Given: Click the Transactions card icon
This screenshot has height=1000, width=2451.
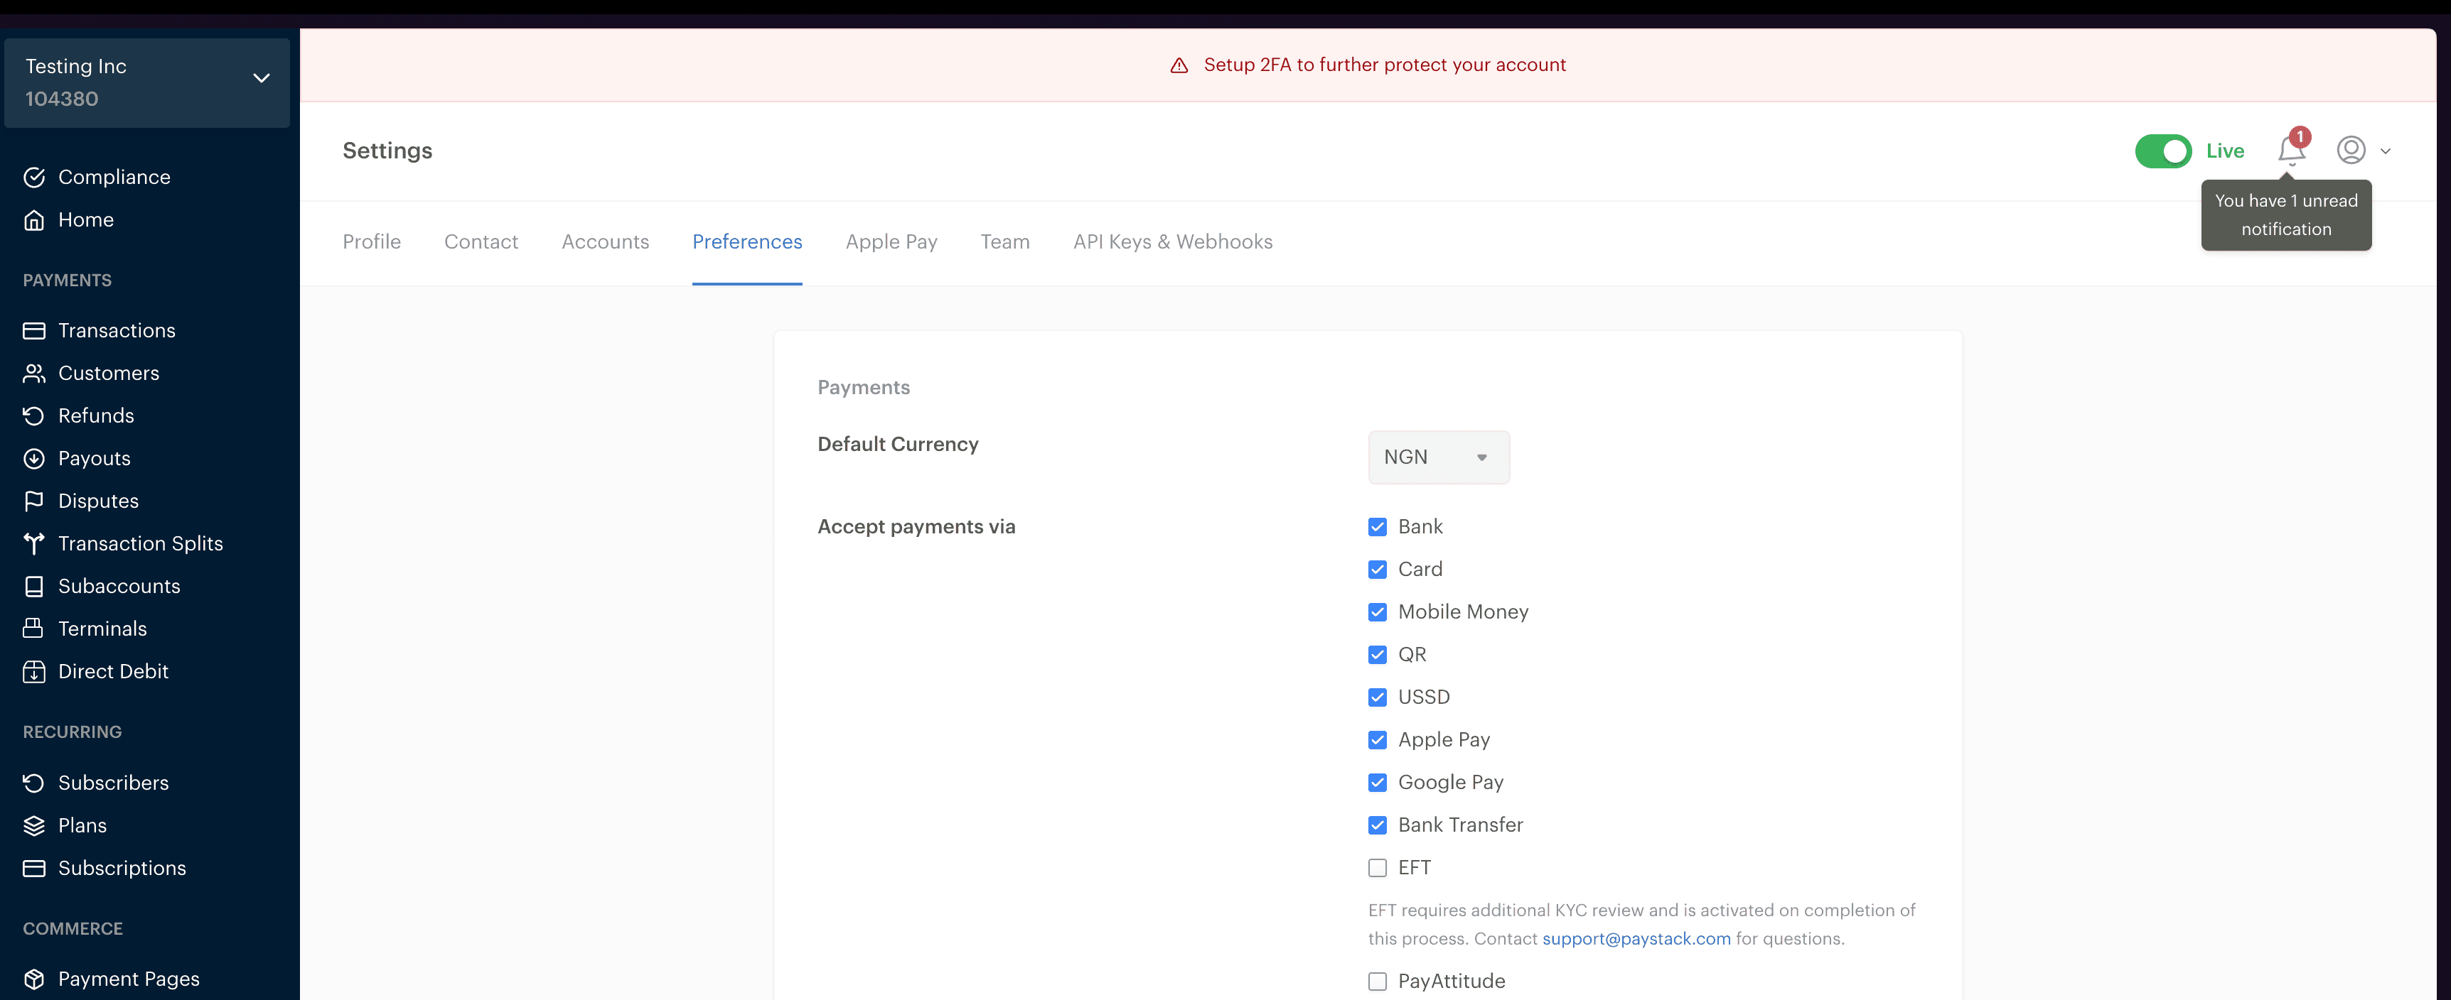Looking at the screenshot, I should (x=34, y=331).
